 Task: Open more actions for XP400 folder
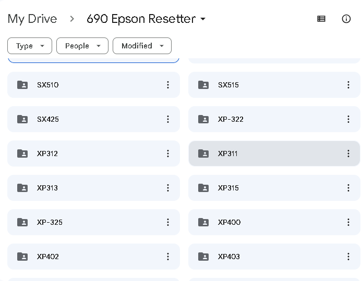point(348,222)
